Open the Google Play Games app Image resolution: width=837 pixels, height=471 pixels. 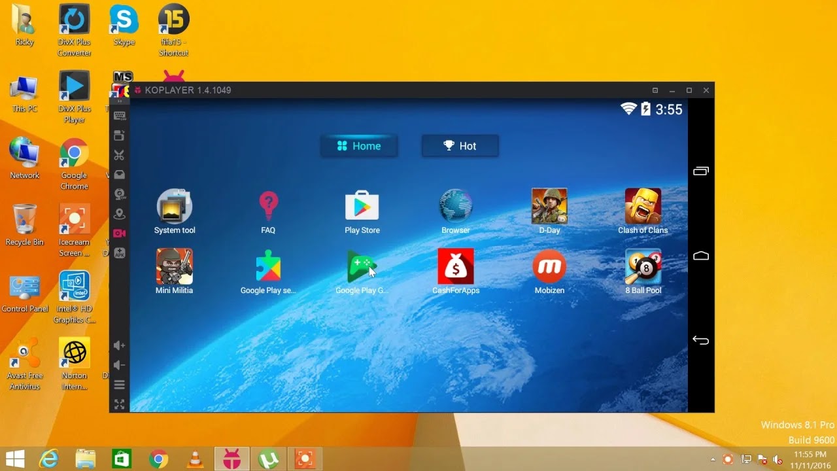click(x=362, y=271)
